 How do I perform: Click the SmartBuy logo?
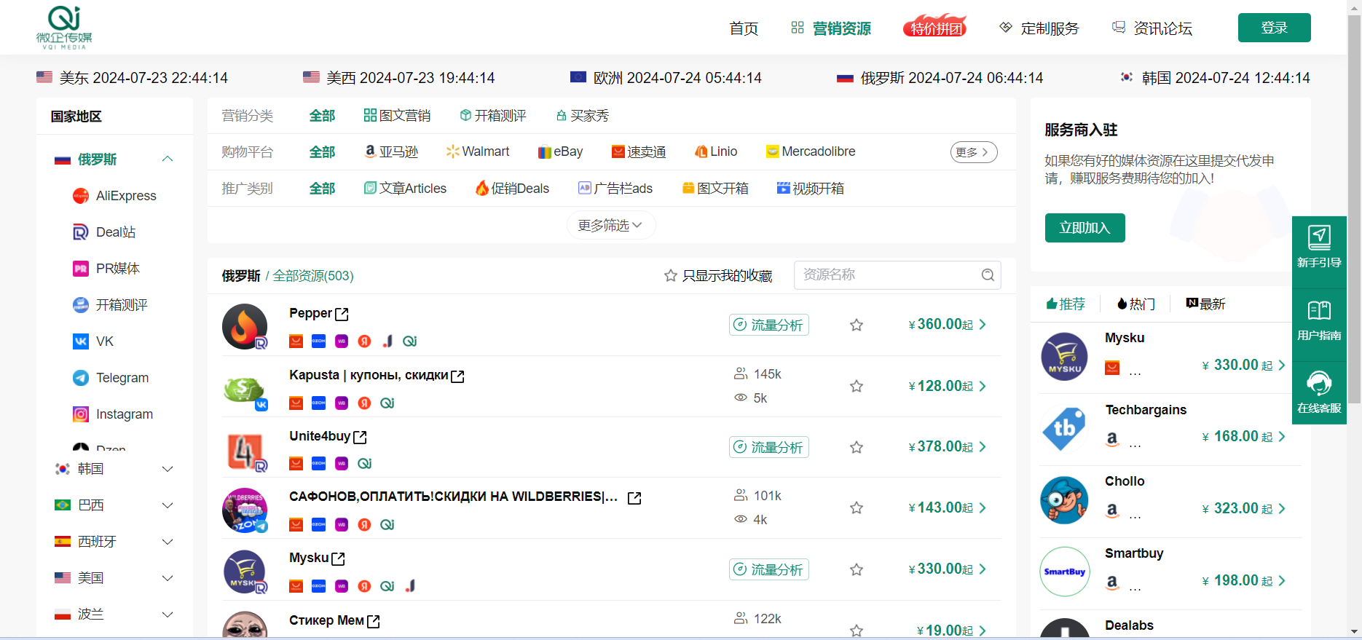pos(1064,572)
